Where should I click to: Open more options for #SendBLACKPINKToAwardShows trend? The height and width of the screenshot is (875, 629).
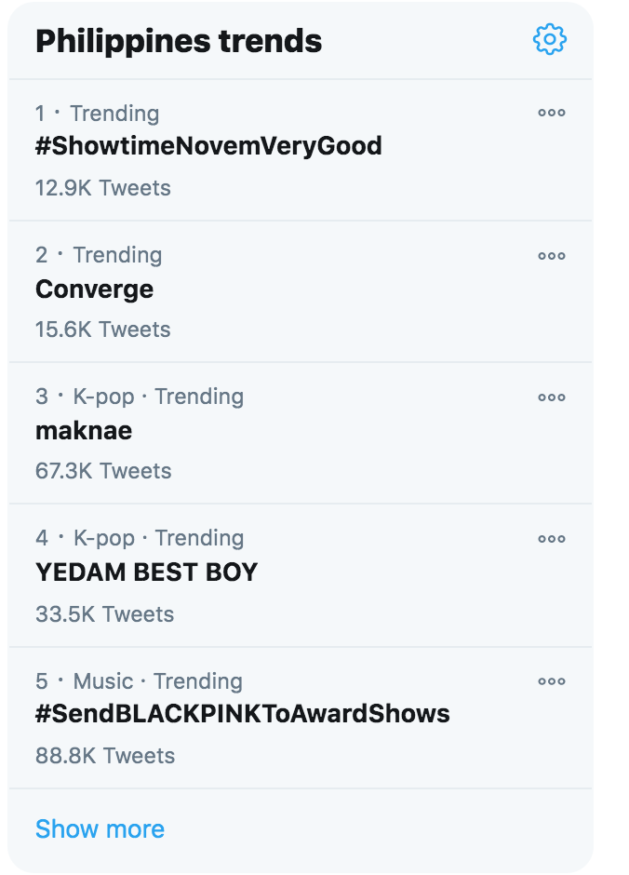552,681
